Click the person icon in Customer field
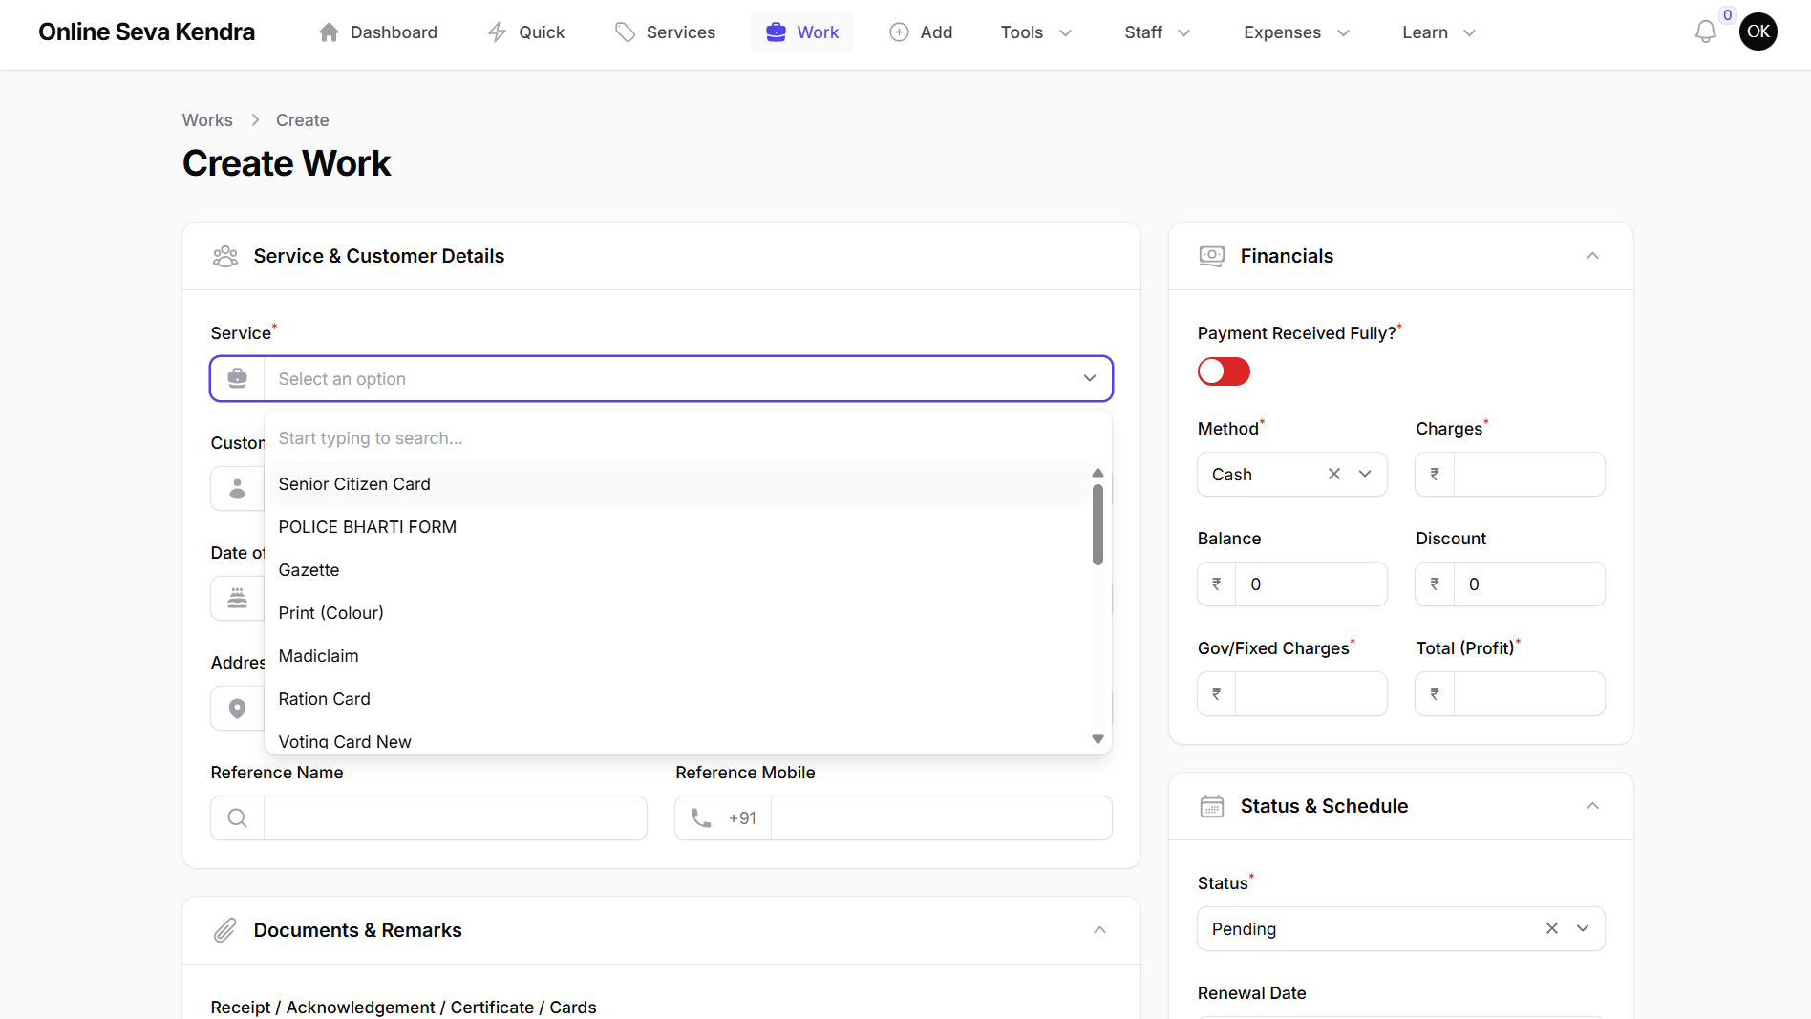 (237, 489)
